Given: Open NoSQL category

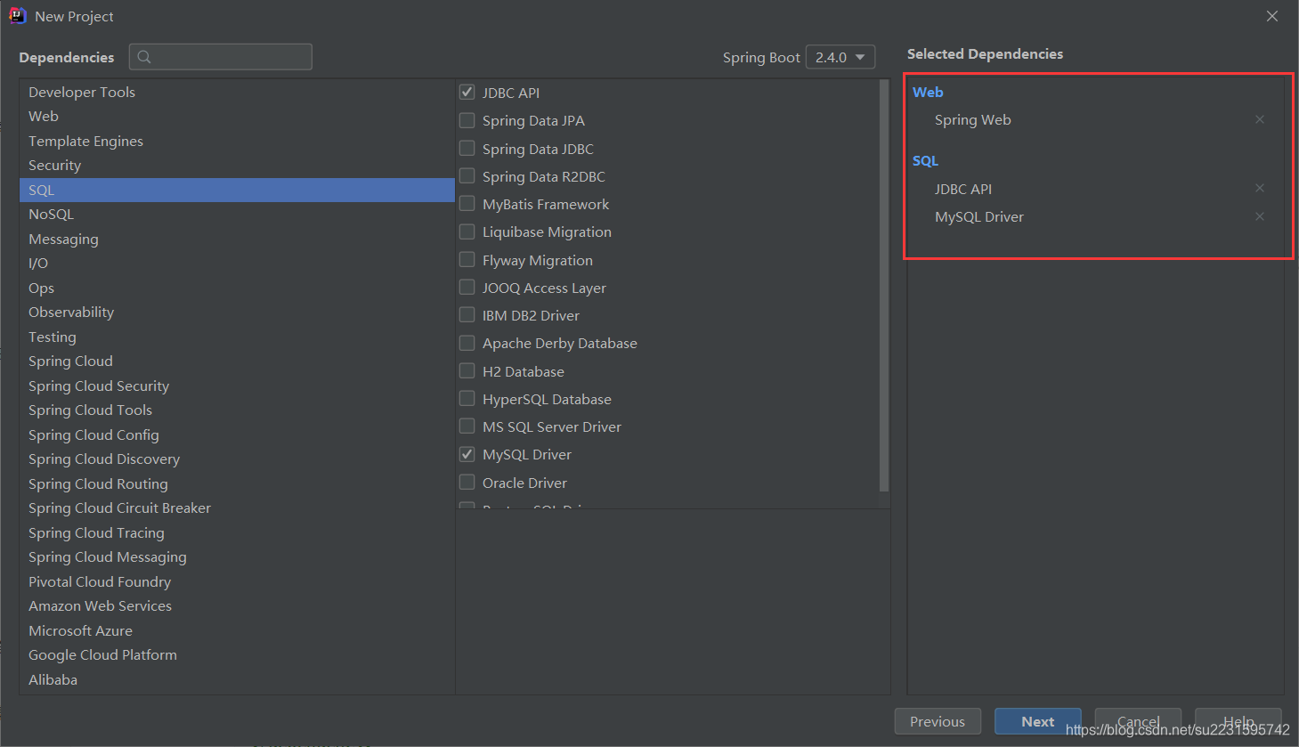Looking at the screenshot, I should 237,214.
